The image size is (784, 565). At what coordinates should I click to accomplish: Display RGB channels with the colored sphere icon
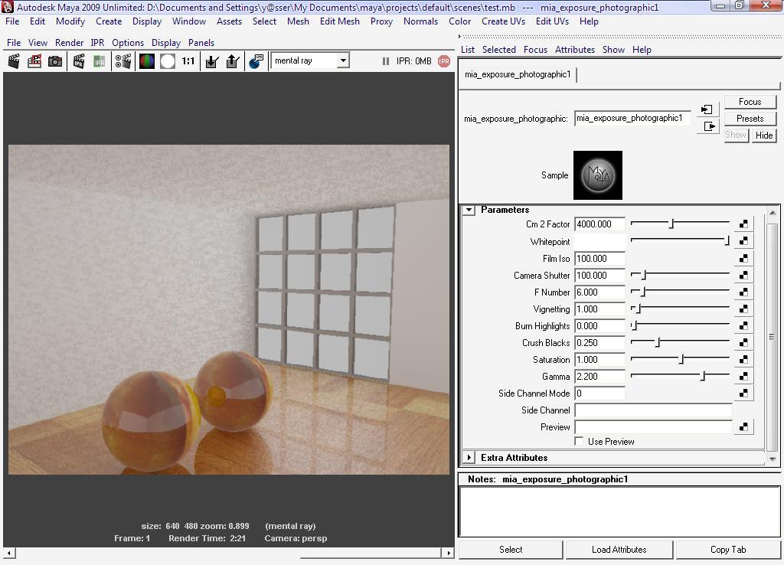point(147,61)
